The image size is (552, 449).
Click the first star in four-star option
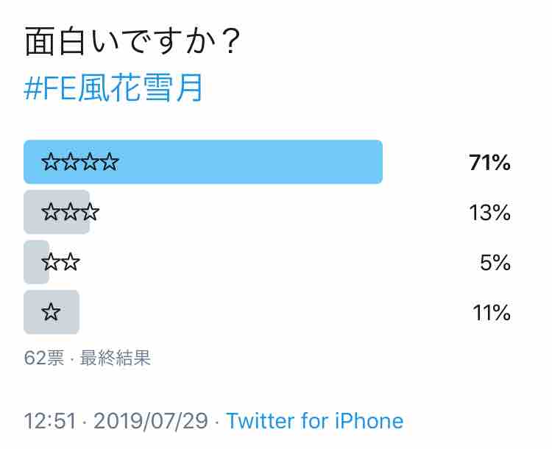(x=51, y=162)
